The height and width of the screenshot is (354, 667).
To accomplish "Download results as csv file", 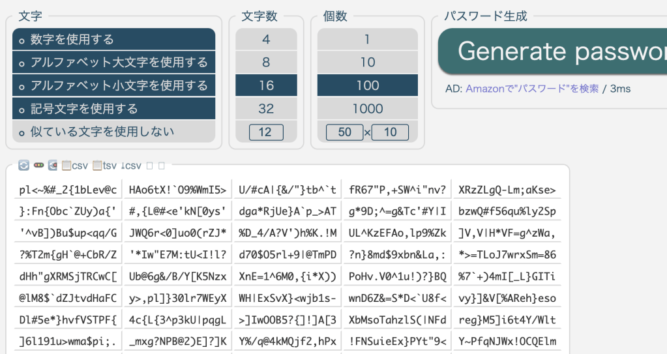I will pos(131,166).
